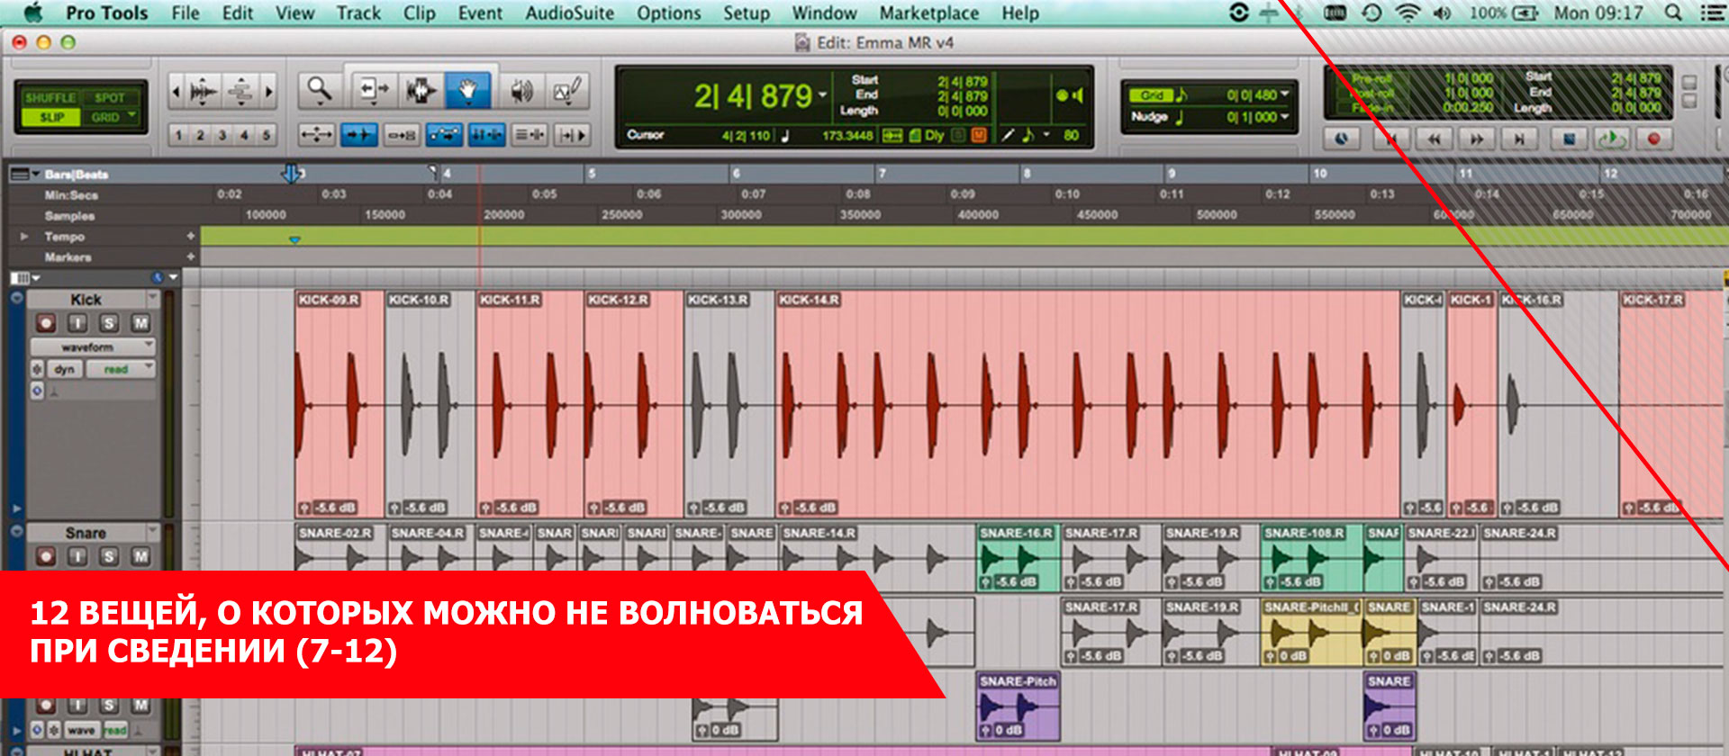Open the Kick track waveform view selector
This screenshot has height=756, width=1729.
click(x=93, y=346)
